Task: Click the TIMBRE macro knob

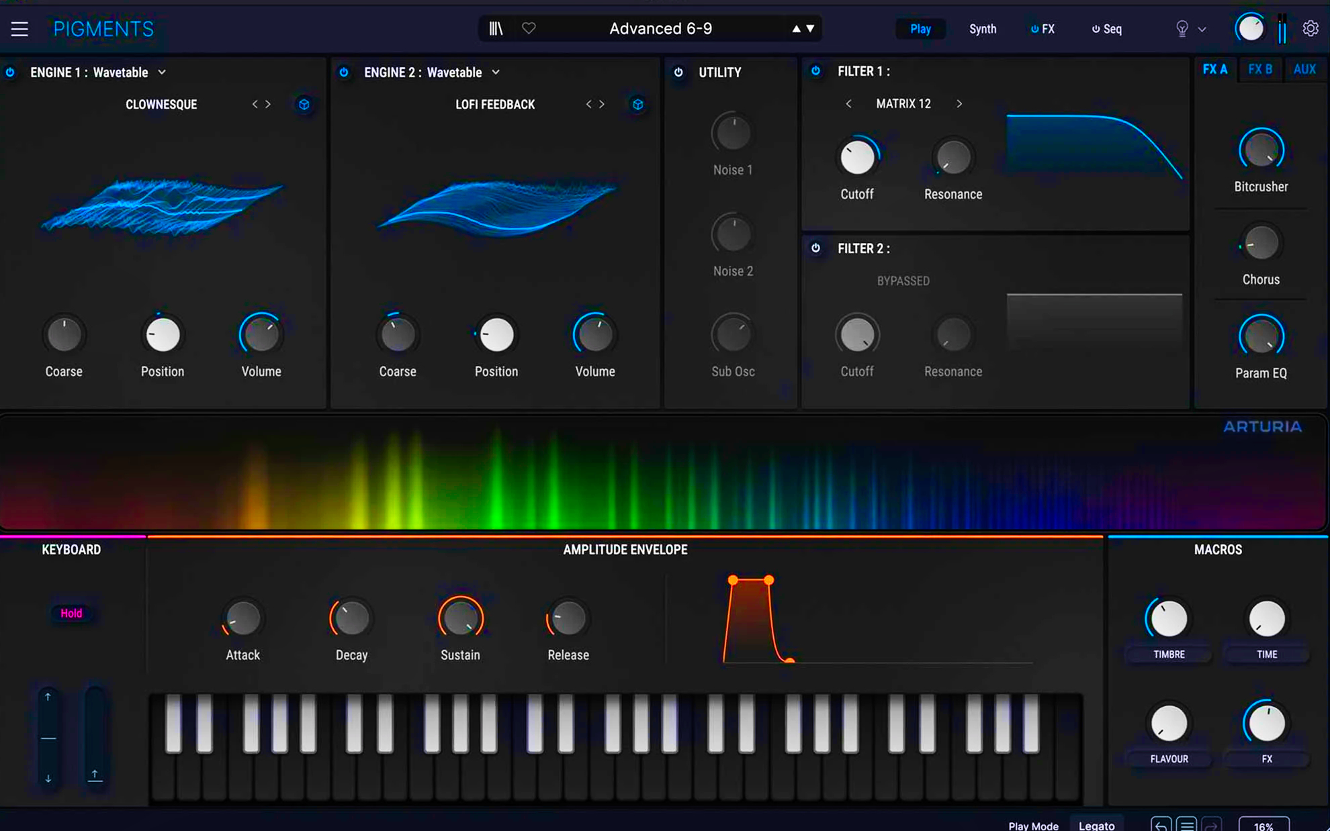Action: [x=1169, y=618]
